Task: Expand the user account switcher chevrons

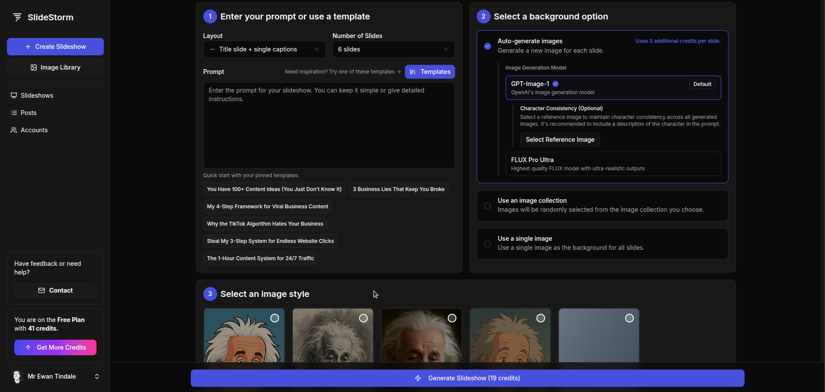Action: (97, 376)
